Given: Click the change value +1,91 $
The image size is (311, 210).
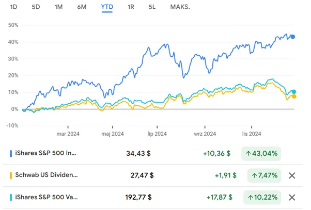Looking at the screenshot, I should point(226,175).
